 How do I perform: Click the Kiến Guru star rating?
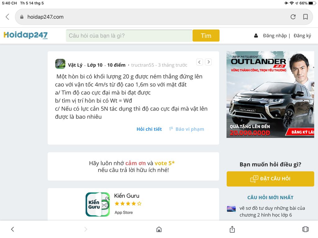coord(128,204)
